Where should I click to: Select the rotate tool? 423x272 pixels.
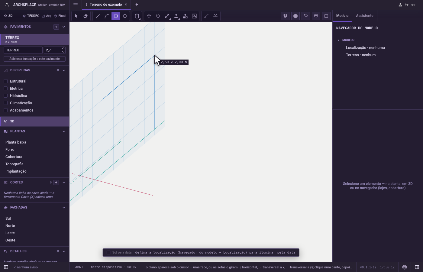158,16
